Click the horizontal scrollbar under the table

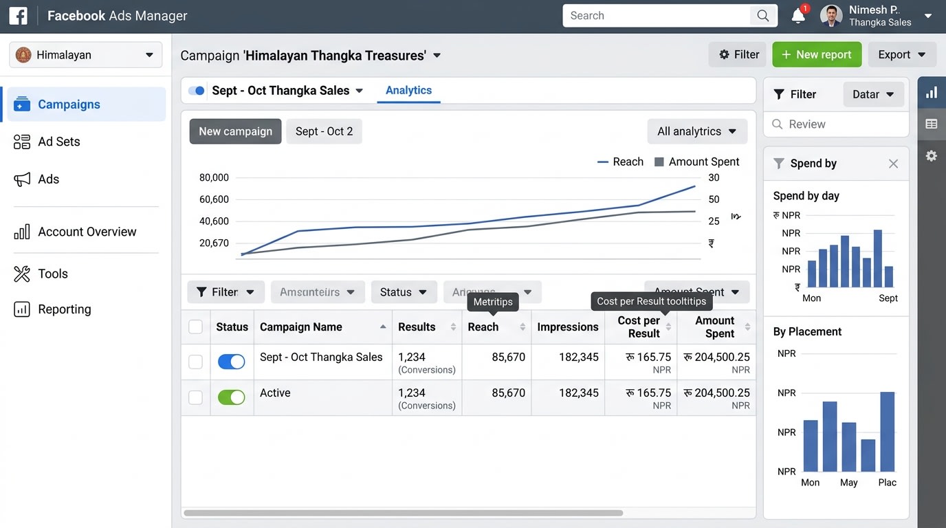pos(403,513)
